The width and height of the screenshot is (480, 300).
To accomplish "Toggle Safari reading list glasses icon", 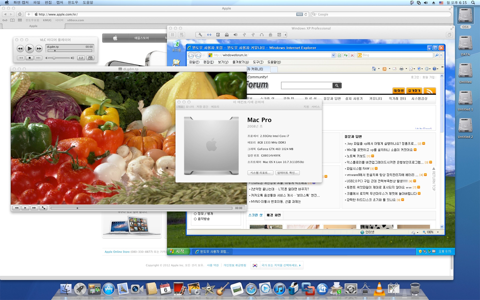I will (x=5, y=20).
